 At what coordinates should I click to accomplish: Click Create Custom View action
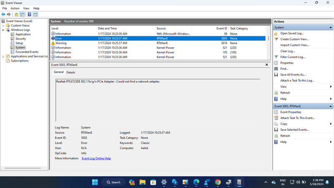click(x=294, y=39)
